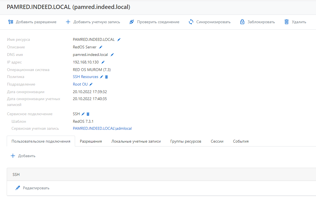Click Добавить разрешение in the toolbar
The height and width of the screenshot is (203, 316).
click(32, 22)
